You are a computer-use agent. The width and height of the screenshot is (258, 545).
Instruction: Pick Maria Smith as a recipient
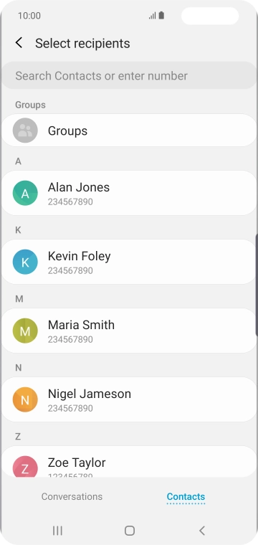coord(129,331)
